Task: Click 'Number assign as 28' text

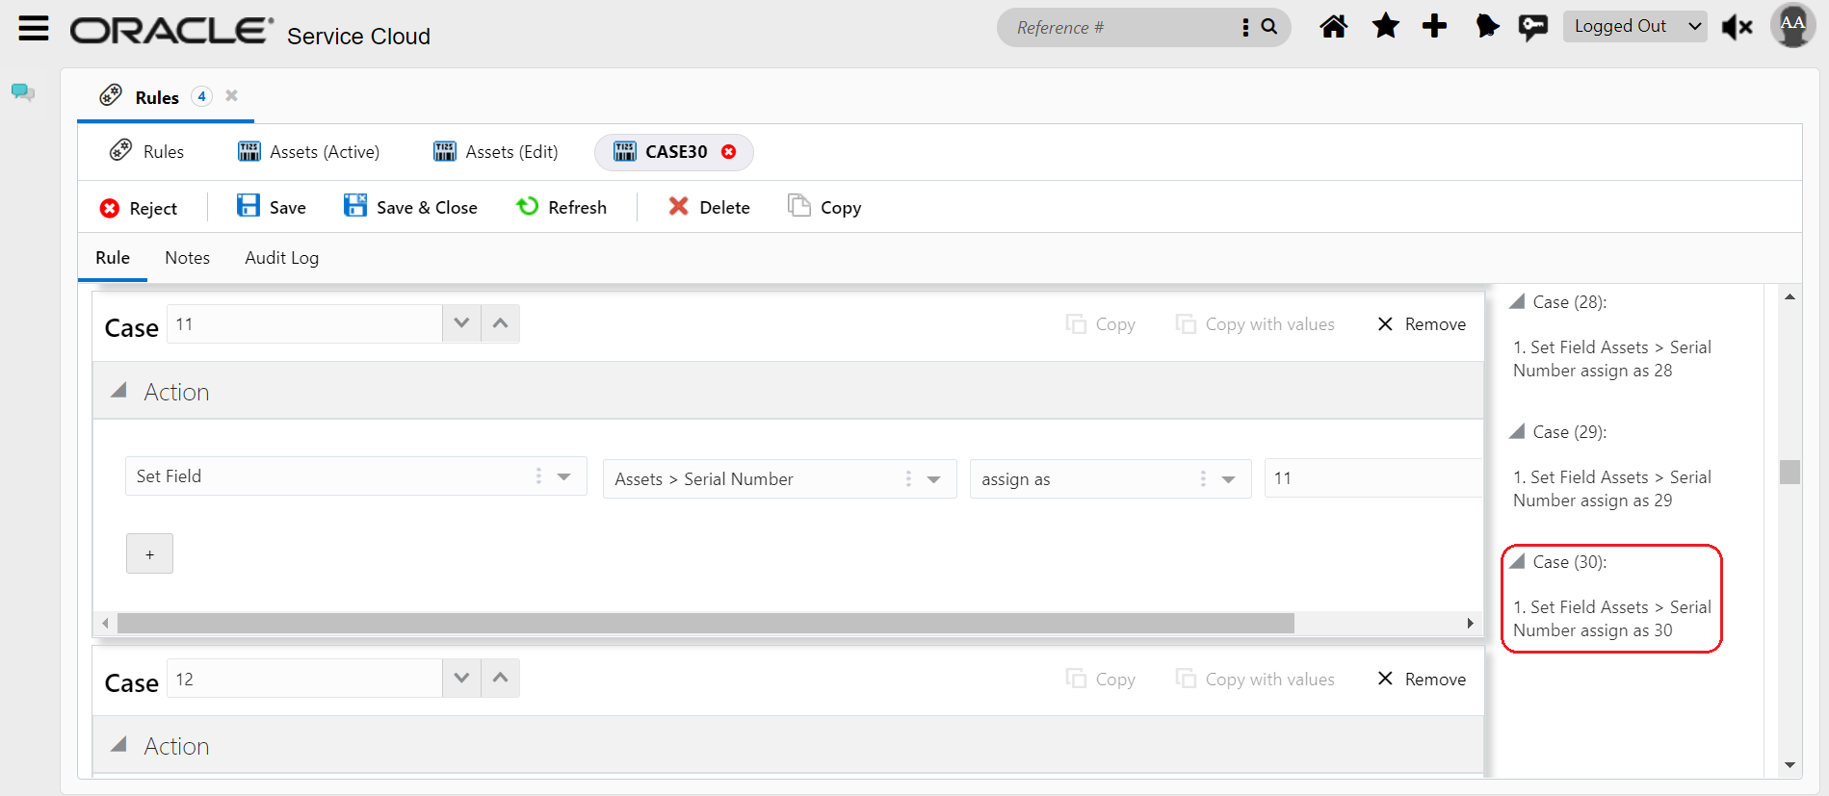Action: click(1592, 371)
